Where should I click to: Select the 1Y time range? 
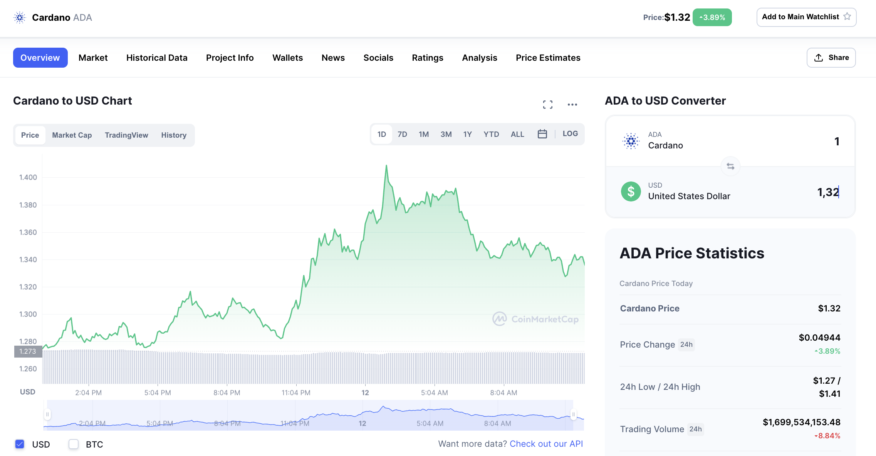(x=468, y=134)
